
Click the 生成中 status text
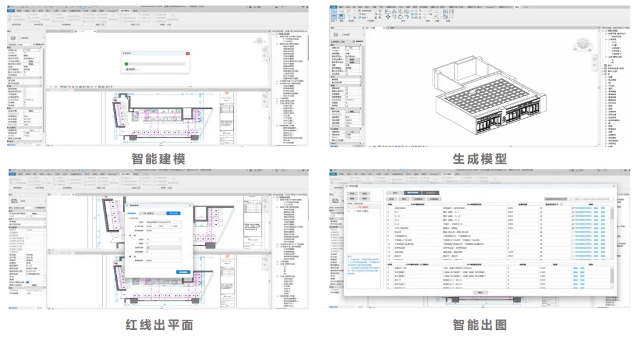(132, 69)
